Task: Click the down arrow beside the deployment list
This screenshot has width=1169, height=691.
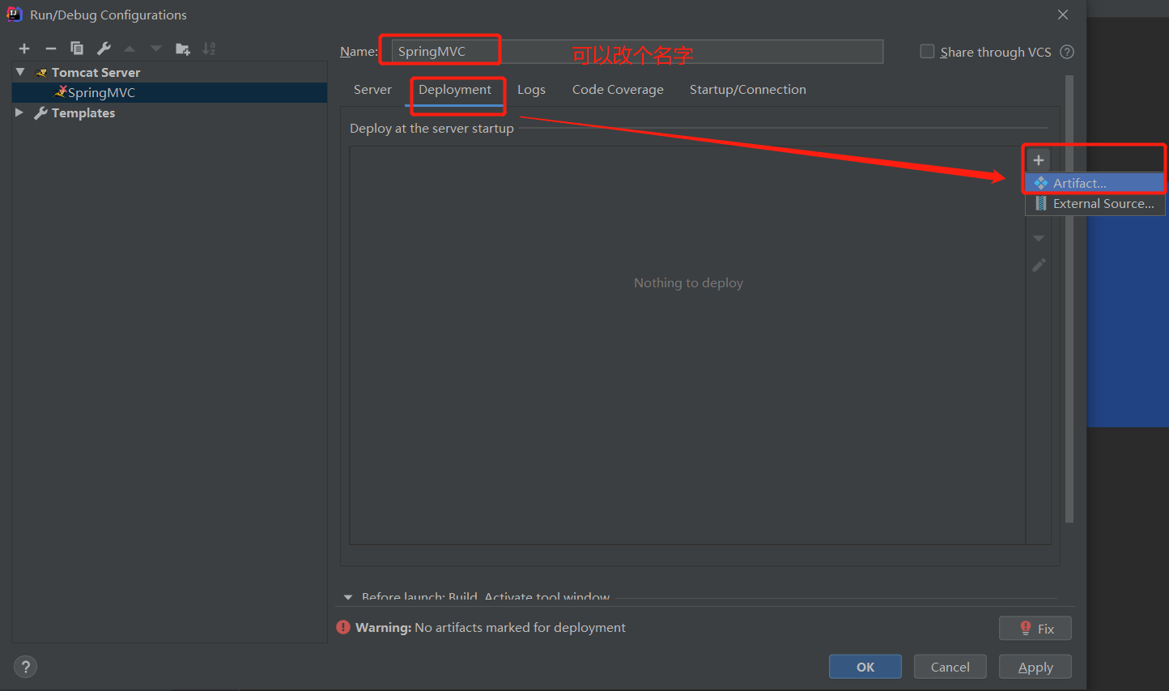Action: click(x=1039, y=239)
